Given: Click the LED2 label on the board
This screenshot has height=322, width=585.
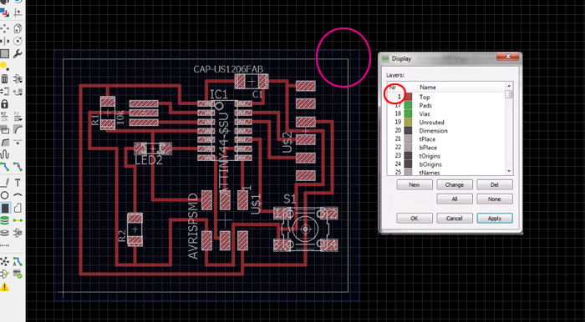Looking at the screenshot, I should coord(149,160).
